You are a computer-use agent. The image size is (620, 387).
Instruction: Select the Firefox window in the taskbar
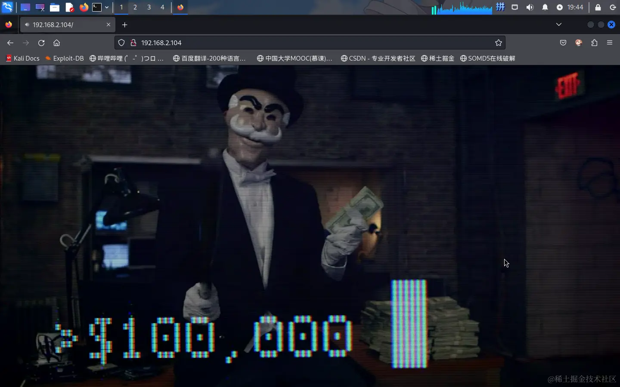[180, 7]
